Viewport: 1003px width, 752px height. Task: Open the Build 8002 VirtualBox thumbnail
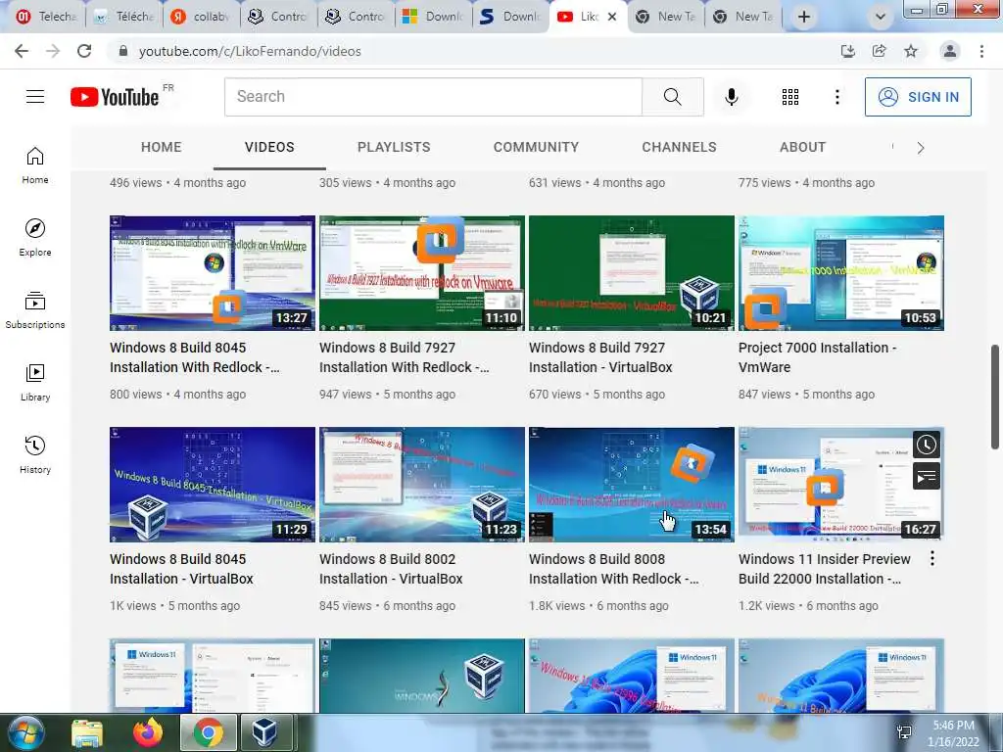tap(422, 485)
